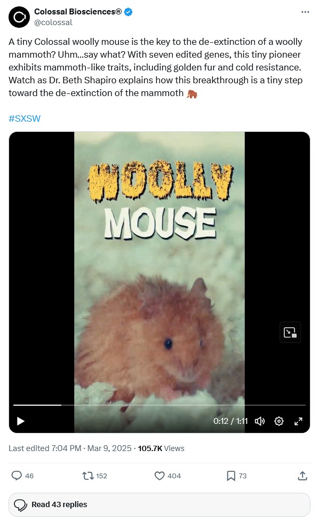Open Colossal Biosciences profile avatar
This screenshot has height=521, width=319.
click(x=19, y=17)
